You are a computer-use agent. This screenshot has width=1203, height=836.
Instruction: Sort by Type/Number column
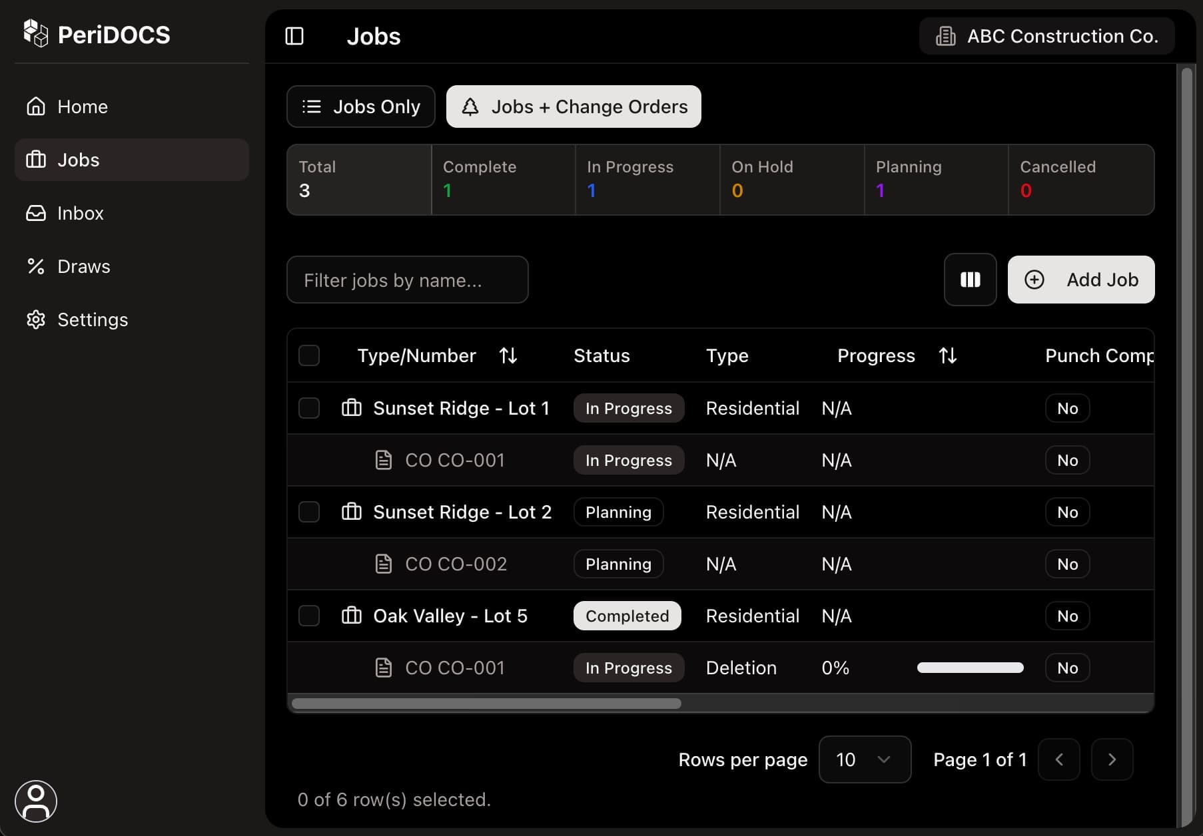click(x=508, y=355)
